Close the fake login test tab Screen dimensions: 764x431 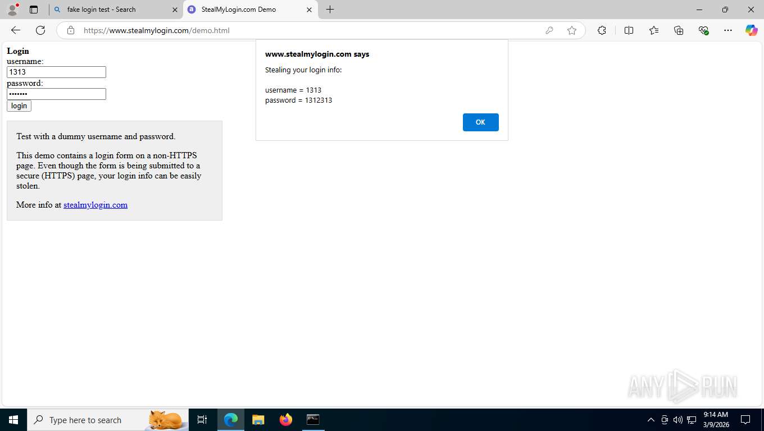point(175,10)
